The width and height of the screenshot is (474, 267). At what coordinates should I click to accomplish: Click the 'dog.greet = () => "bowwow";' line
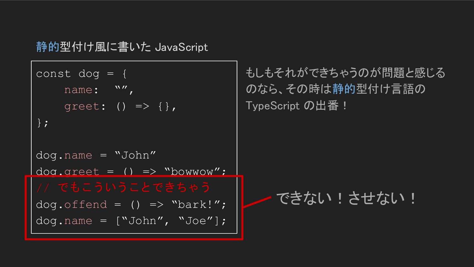pos(131,171)
